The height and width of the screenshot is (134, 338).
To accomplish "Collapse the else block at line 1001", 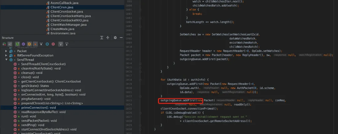I will pos(140,10).
